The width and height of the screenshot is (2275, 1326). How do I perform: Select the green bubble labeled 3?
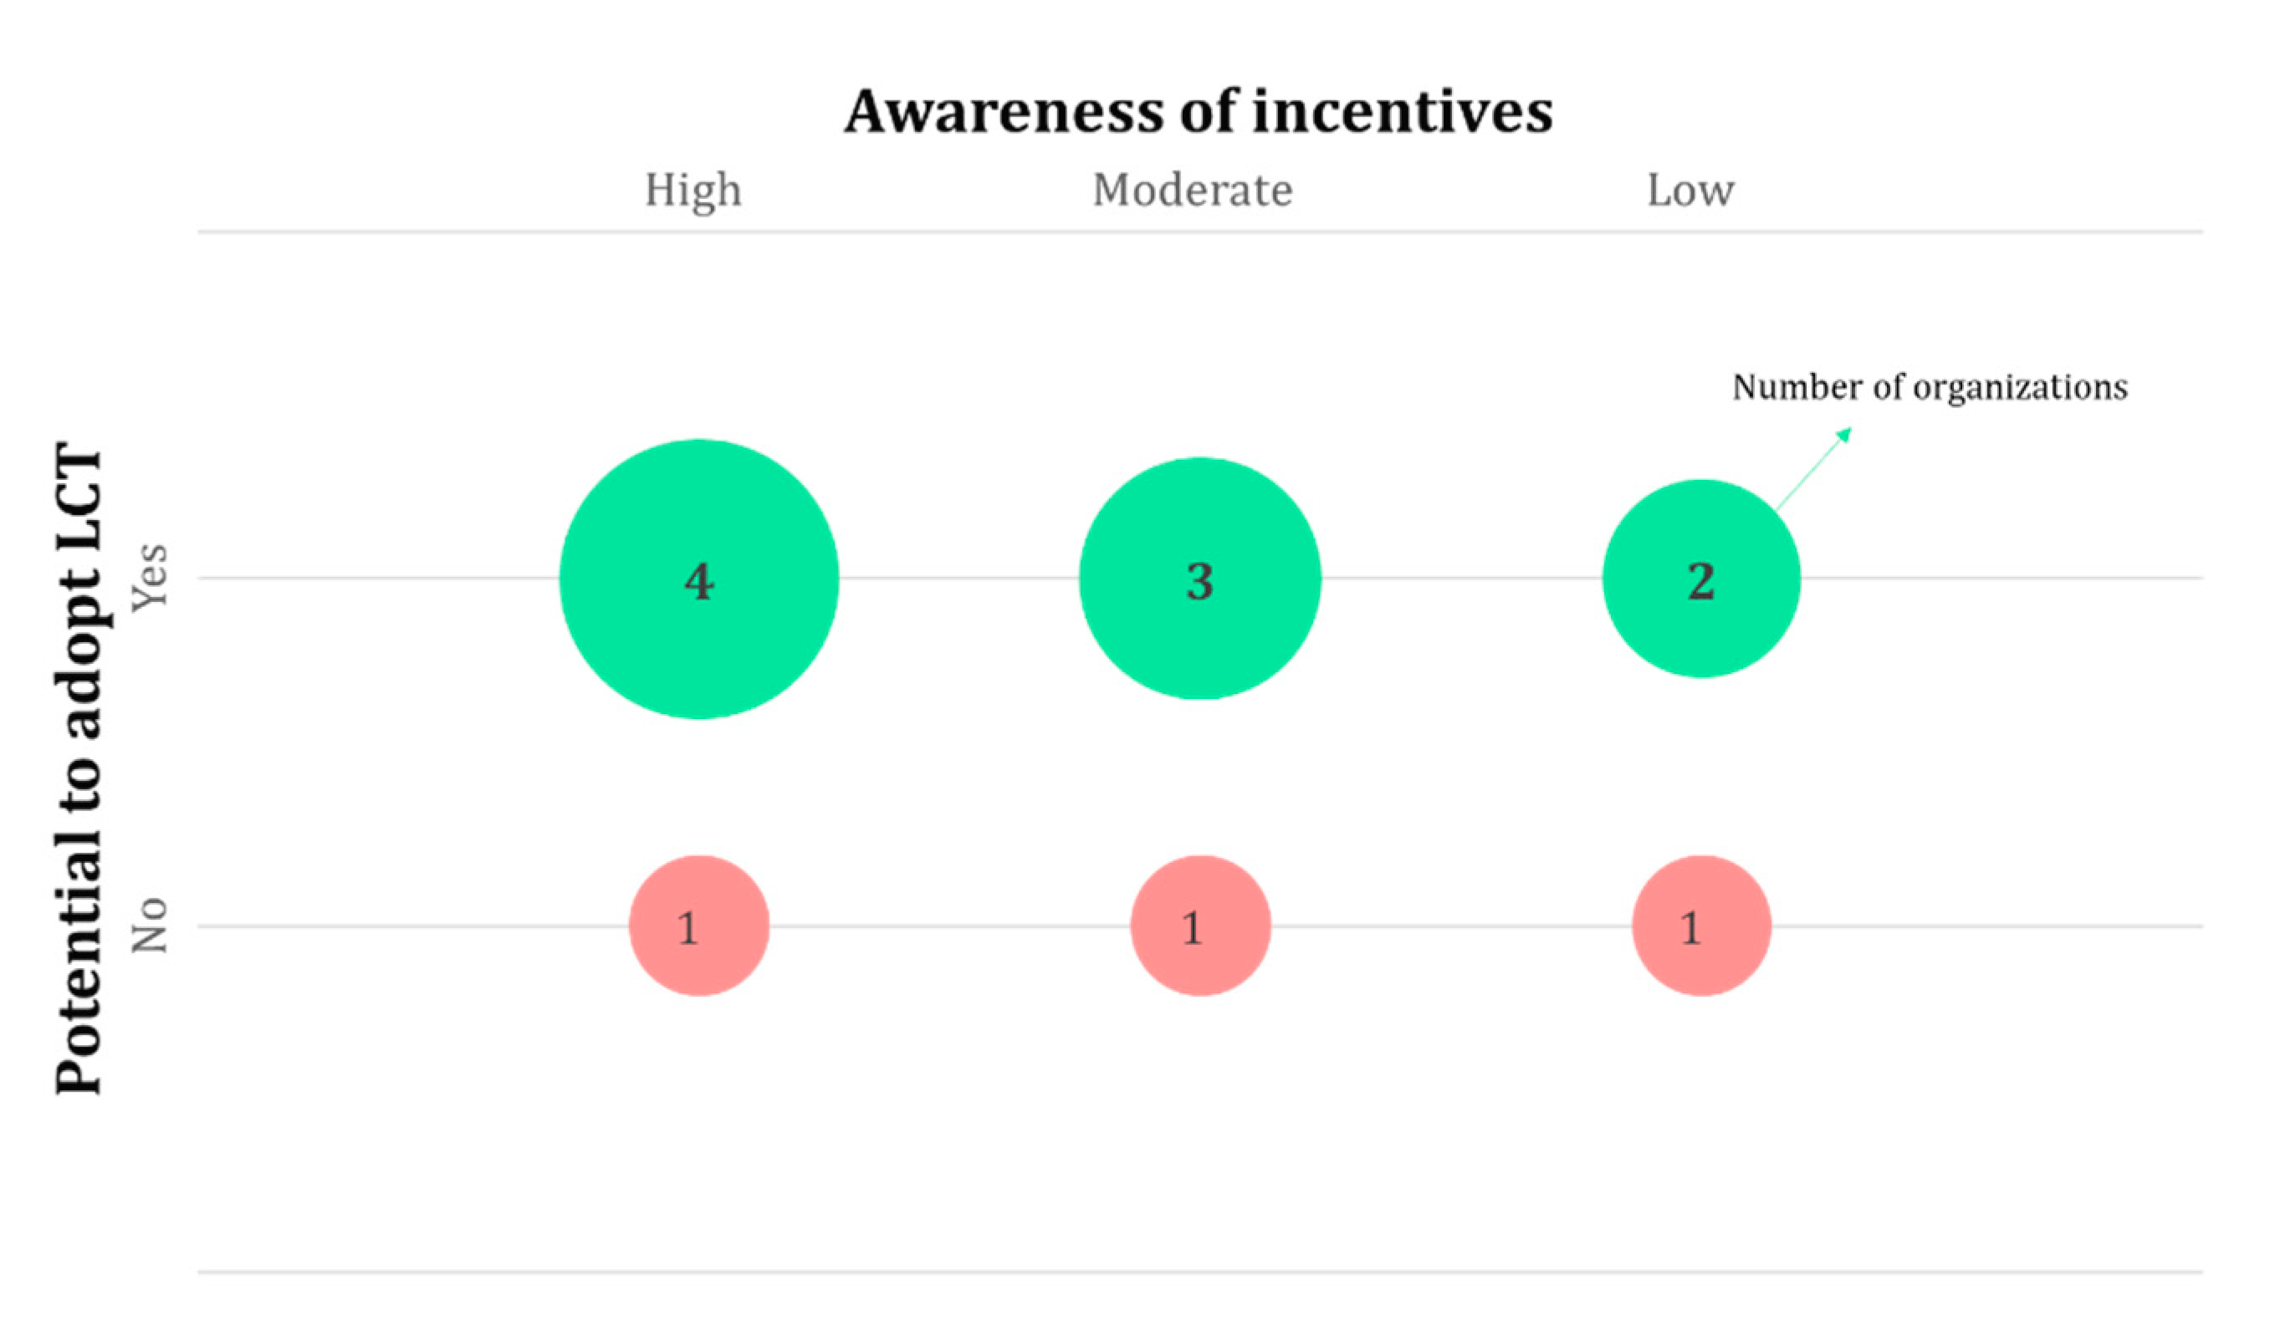[1199, 579]
